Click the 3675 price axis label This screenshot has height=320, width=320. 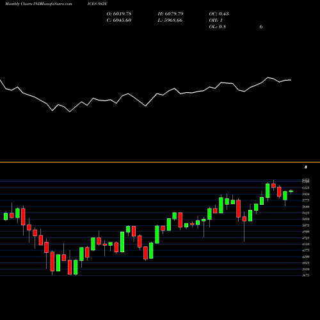pos(306,275)
